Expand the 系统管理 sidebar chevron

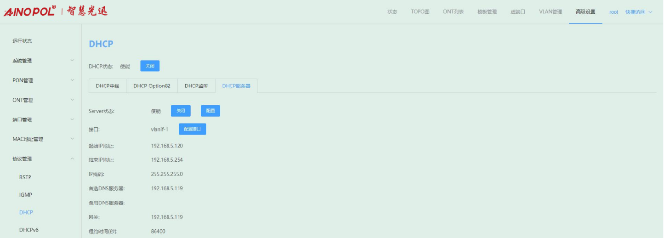[x=72, y=61]
